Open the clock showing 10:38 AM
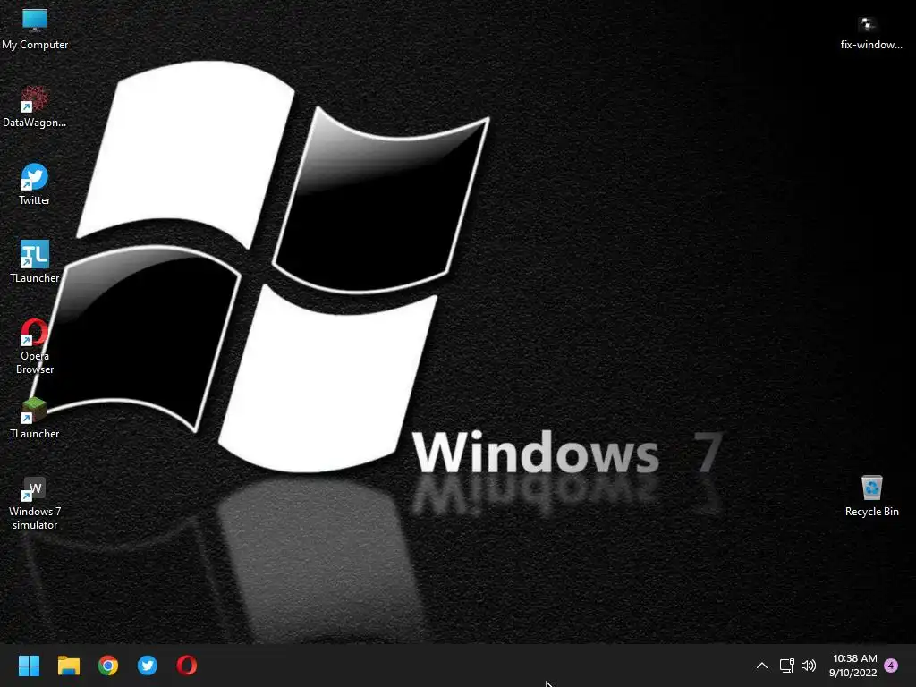The height and width of the screenshot is (687, 916). 853,666
